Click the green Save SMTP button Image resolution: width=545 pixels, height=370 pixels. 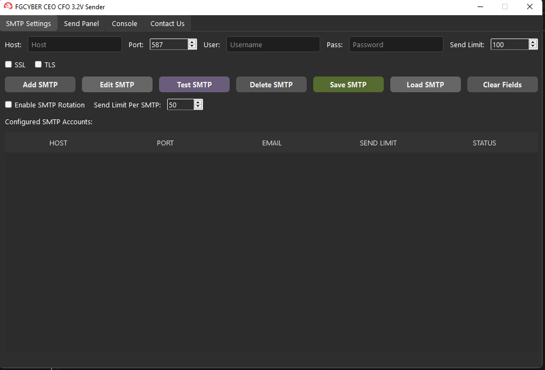click(348, 85)
